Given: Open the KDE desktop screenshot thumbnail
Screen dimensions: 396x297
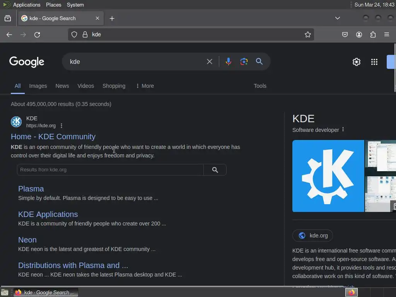Looking at the screenshot, I should click(381, 176).
